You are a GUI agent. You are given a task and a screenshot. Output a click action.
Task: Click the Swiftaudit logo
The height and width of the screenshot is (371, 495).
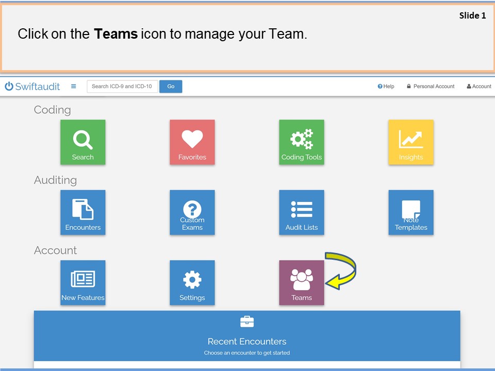click(34, 87)
